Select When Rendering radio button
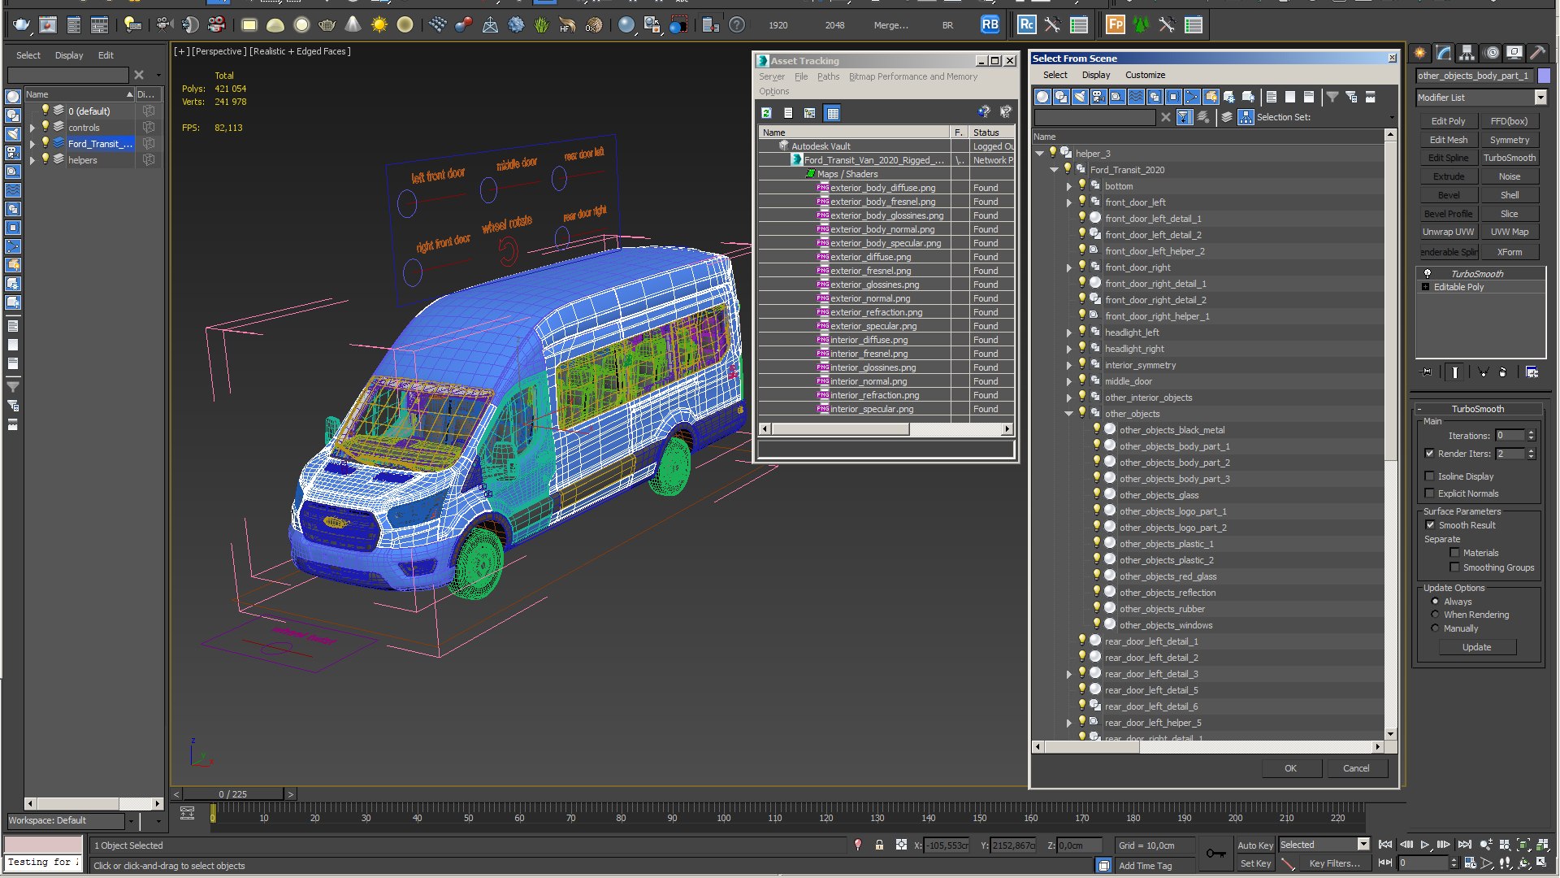 (x=1435, y=615)
